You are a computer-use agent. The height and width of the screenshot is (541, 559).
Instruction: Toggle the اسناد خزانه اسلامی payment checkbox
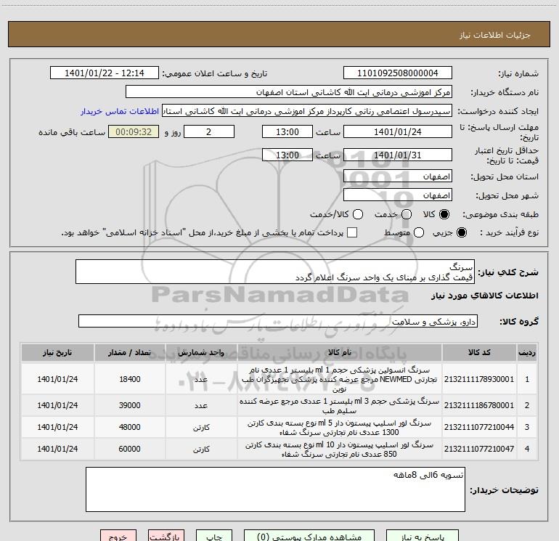click(352, 232)
